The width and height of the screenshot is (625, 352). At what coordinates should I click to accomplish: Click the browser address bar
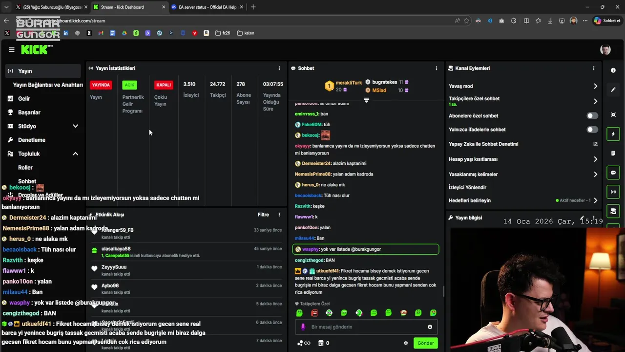pos(244,21)
